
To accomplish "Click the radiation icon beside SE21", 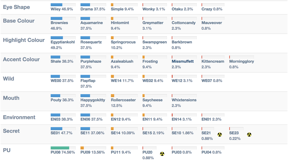I will [220, 135].
